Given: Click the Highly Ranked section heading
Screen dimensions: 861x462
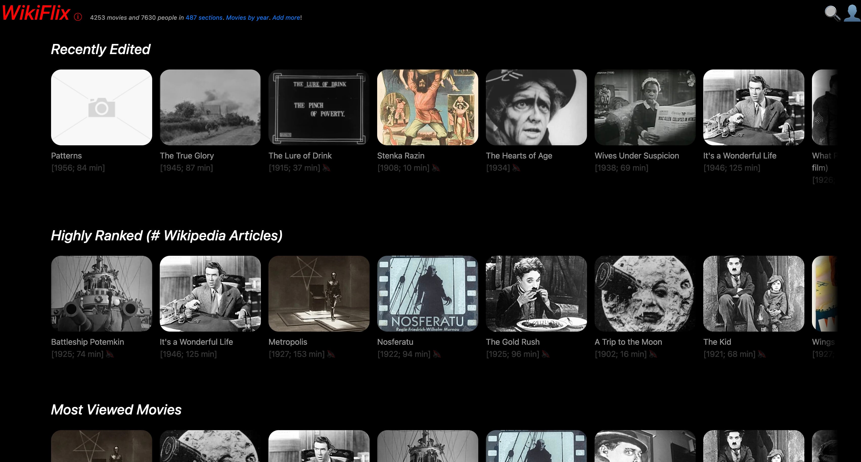Looking at the screenshot, I should 166,236.
